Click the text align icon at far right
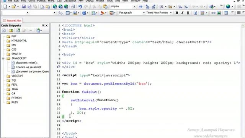Image resolution: width=245 pixels, height=138 pixels. [239, 13]
